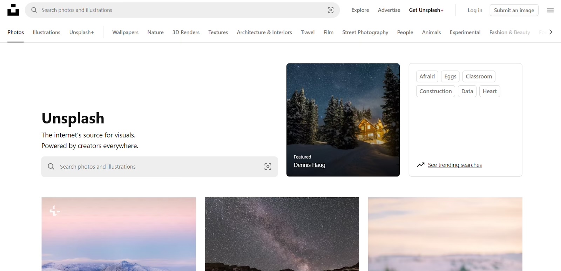561x271 pixels.
Task: Click the Submit an image button
Action: pos(514,10)
